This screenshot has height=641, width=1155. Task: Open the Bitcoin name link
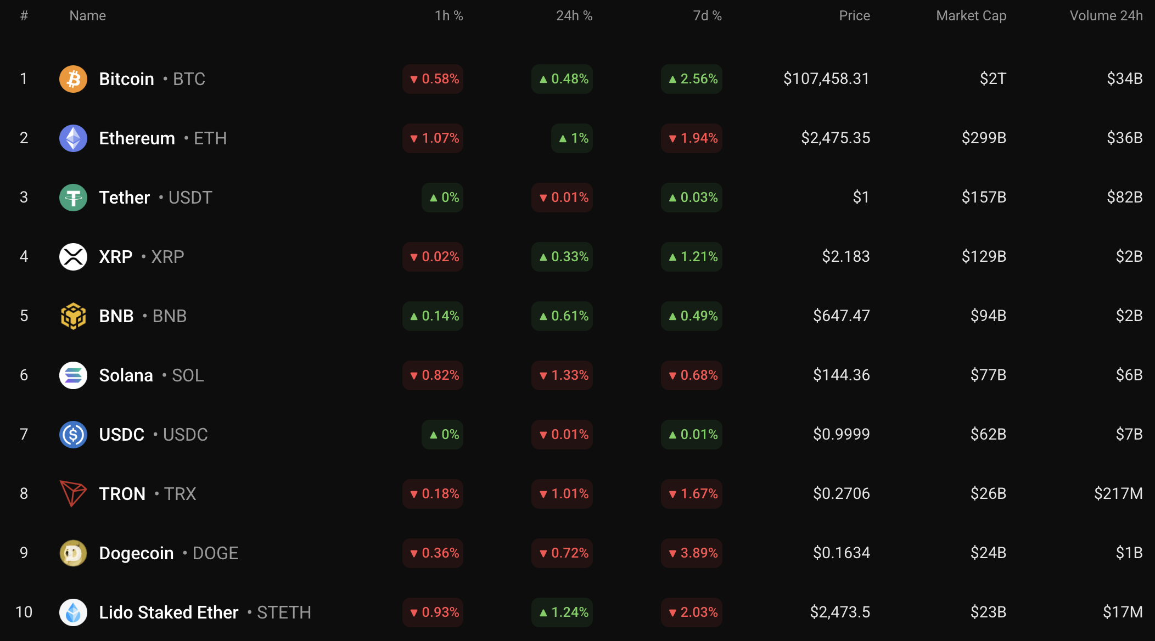pos(126,79)
